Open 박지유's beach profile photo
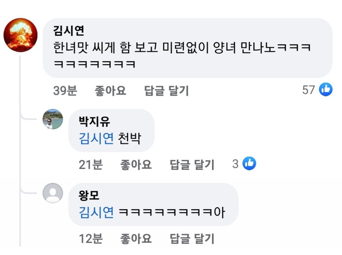 coord(53,119)
